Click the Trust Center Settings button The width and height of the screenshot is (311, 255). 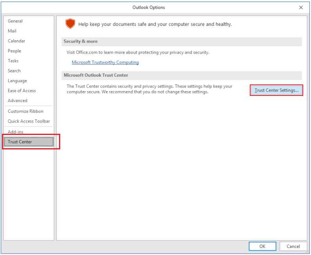(x=276, y=90)
